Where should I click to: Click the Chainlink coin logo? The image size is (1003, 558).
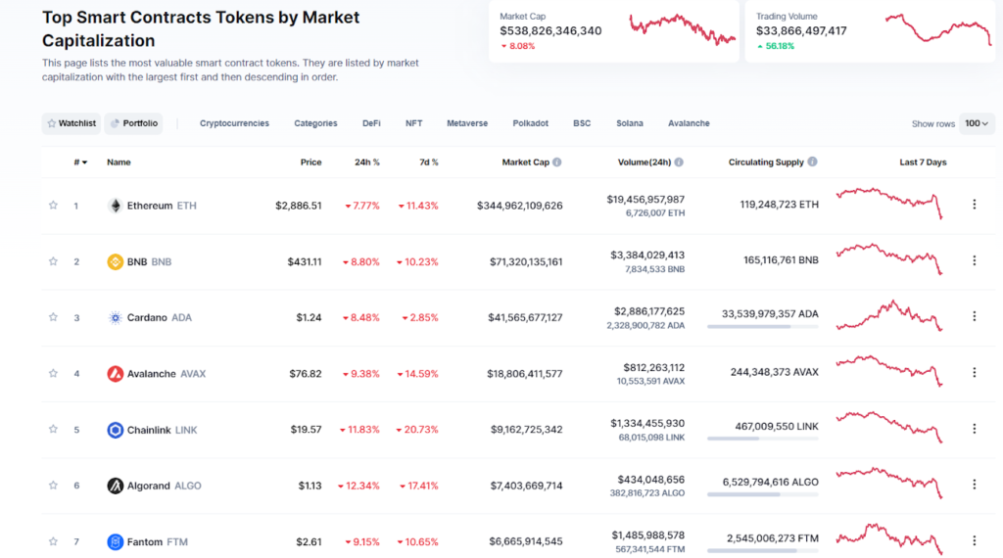(x=116, y=430)
